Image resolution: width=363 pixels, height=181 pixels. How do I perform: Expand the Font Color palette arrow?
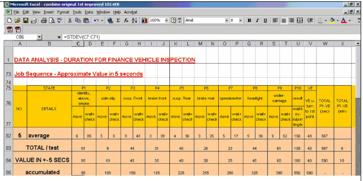pos(350,21)
